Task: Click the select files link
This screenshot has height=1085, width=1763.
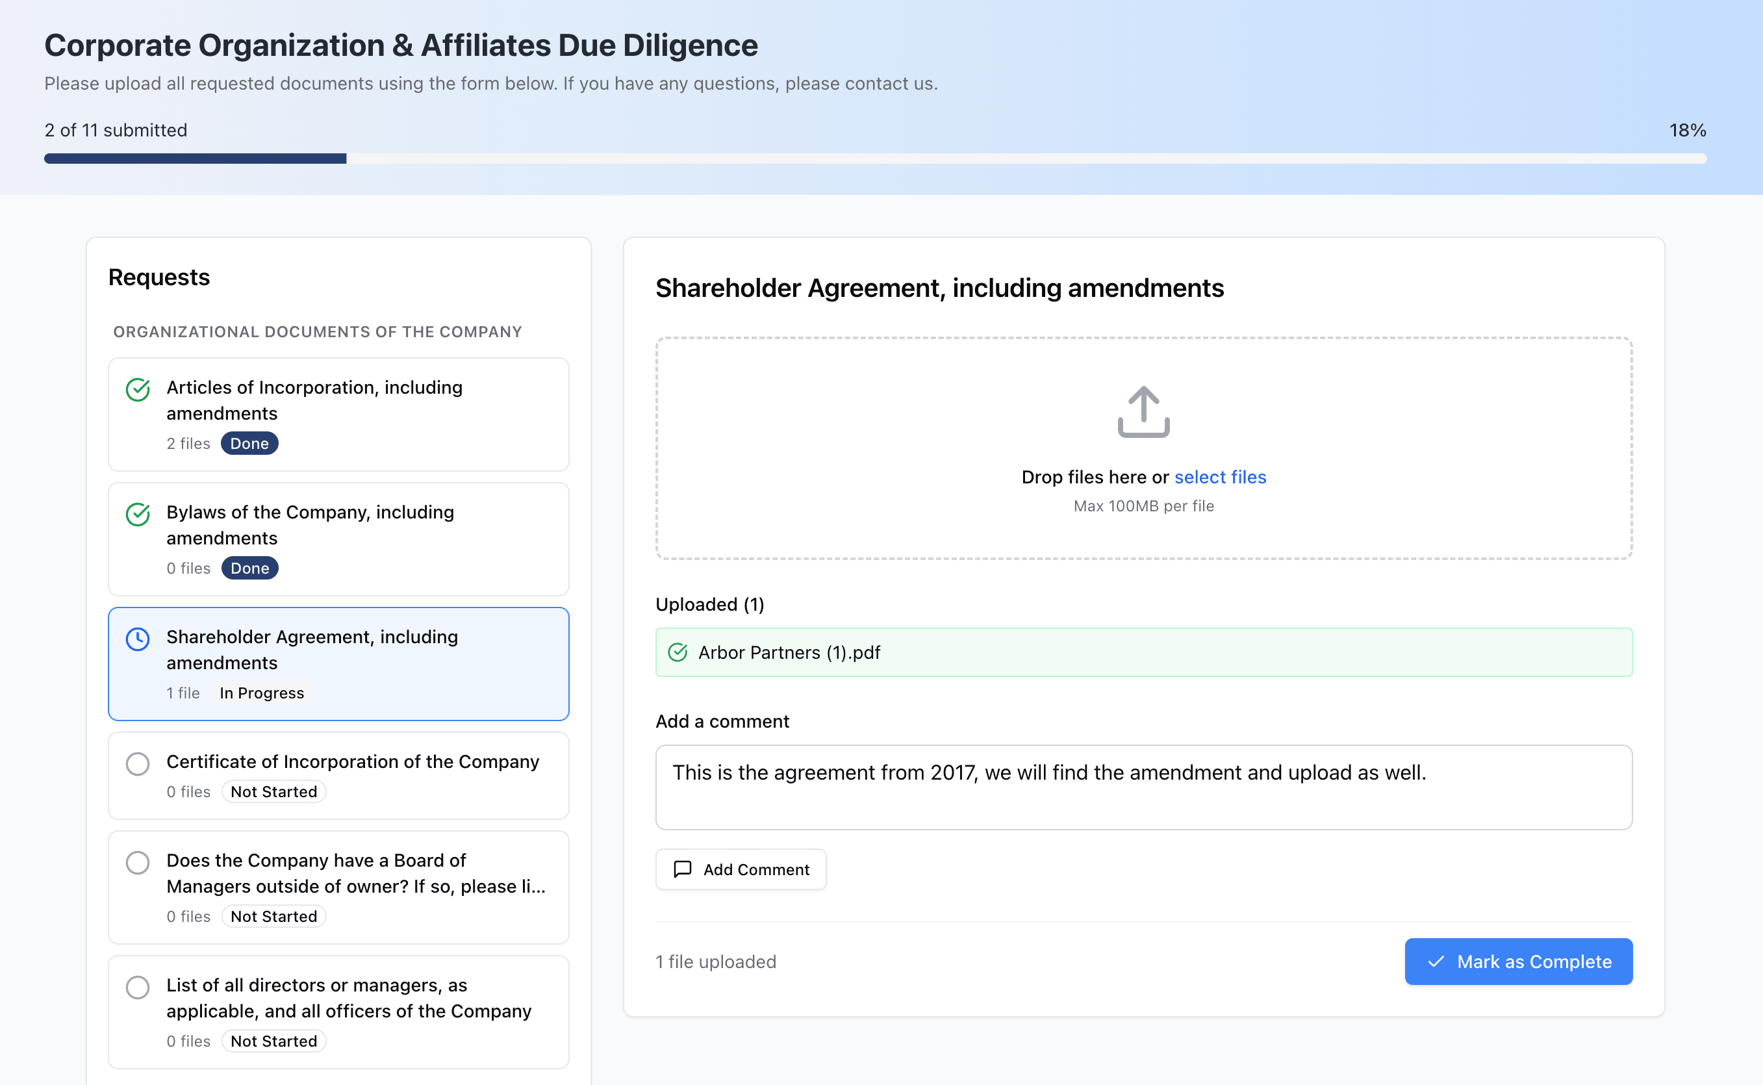Action: tap(1219, 476)
